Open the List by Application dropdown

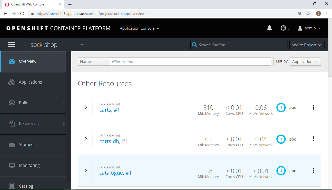[x=305, y=62]
